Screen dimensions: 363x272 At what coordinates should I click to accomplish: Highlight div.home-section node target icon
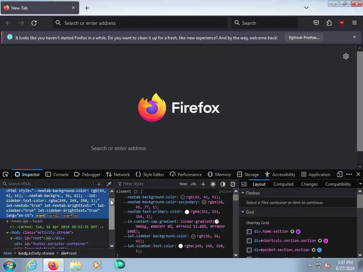coord(292,232)
